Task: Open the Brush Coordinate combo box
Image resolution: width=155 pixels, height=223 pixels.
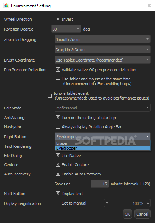Action: tap(102, 60)
